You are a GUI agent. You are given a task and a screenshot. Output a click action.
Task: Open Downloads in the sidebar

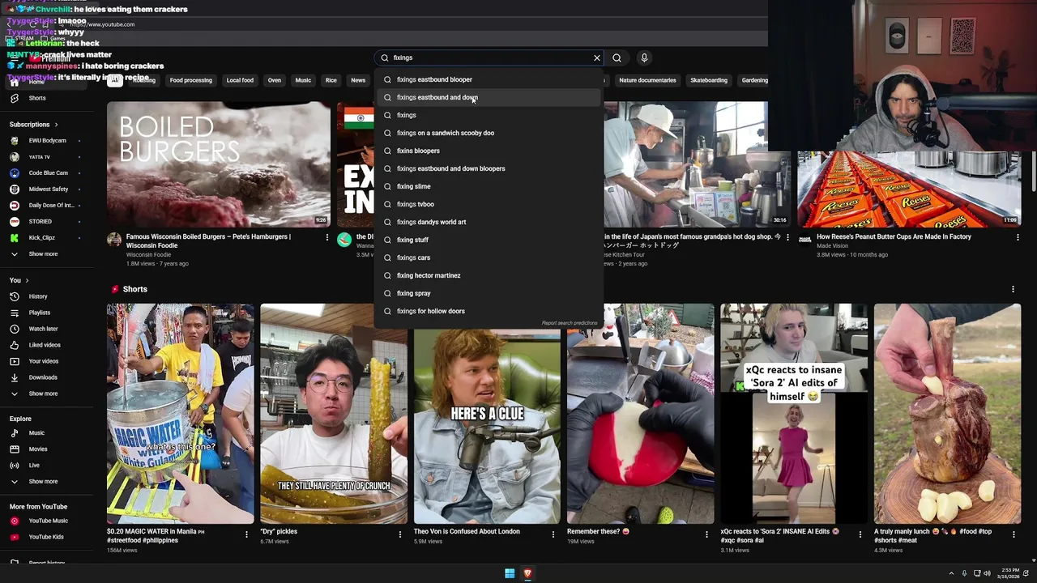pos(43,377)
